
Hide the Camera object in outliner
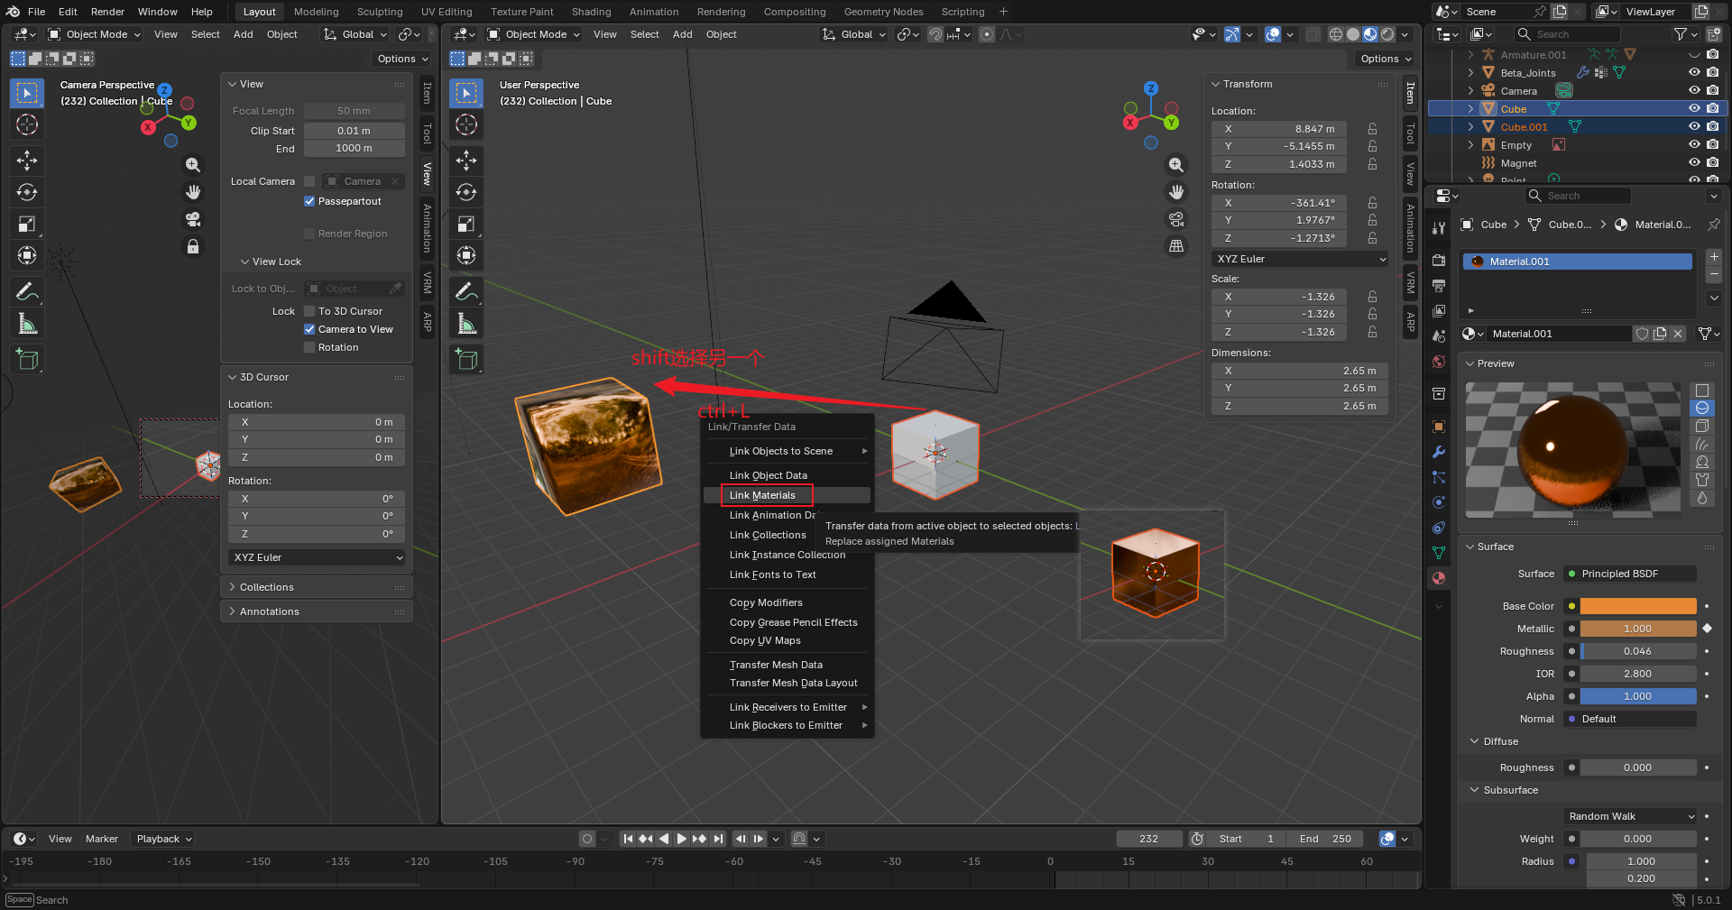pyautogui.click(x=1694, y=90)
